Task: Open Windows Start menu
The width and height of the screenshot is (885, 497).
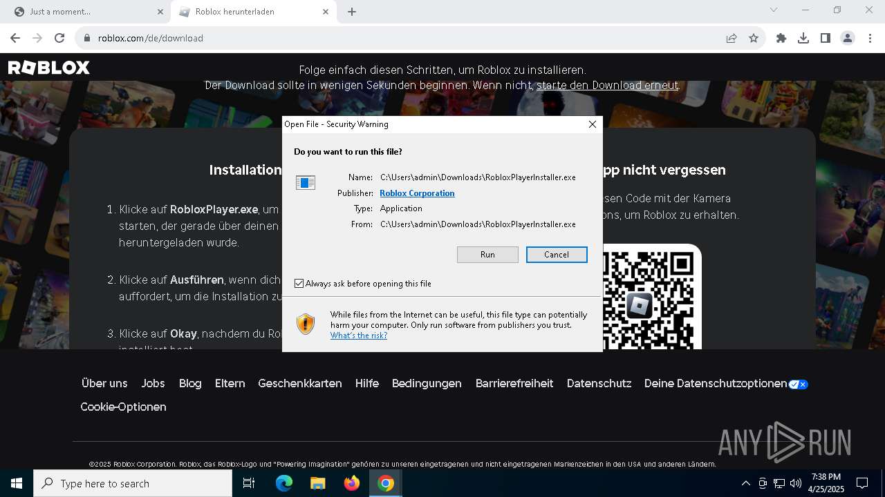Action: pos(17,483)
